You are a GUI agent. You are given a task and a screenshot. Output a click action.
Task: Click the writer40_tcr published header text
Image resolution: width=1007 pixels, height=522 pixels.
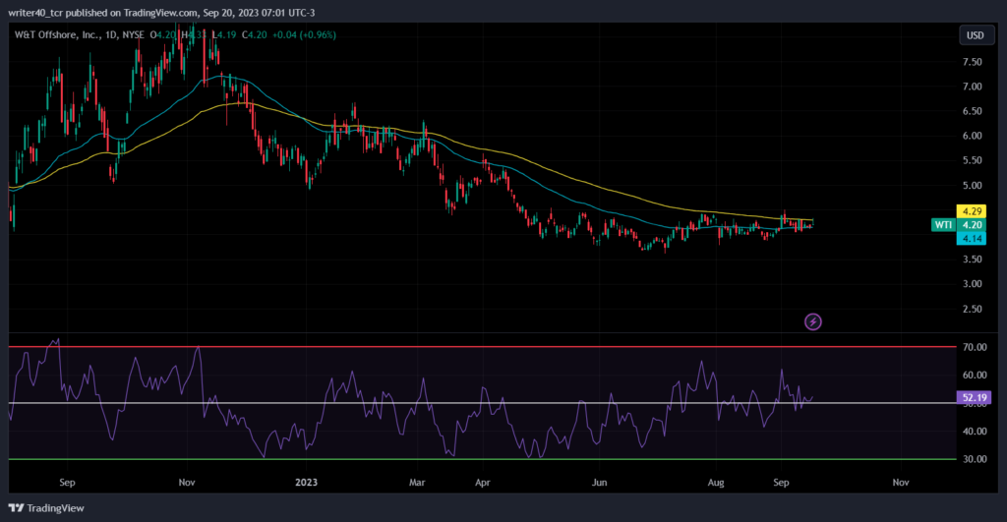click(161, 12)
